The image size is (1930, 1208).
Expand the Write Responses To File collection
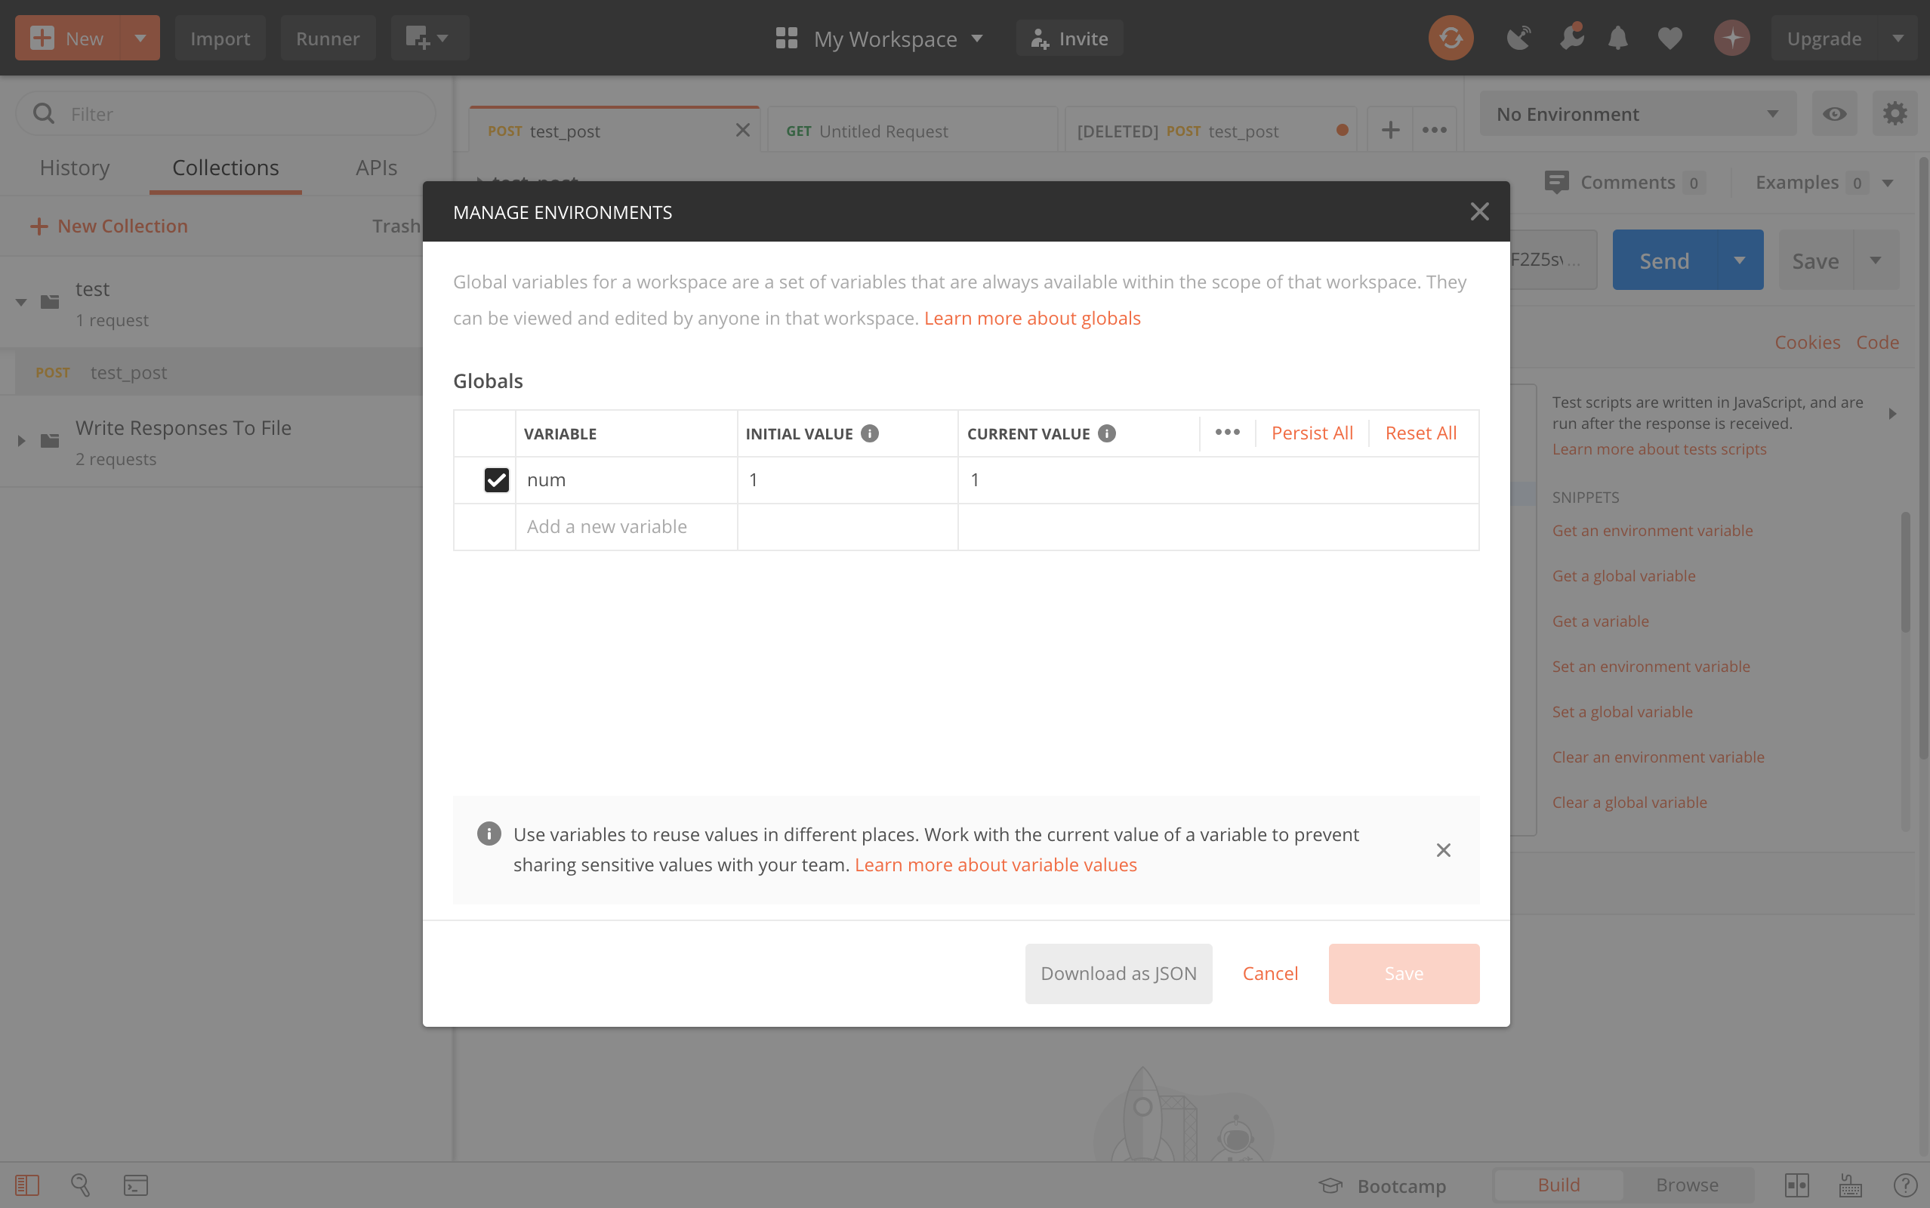(22, 440)
